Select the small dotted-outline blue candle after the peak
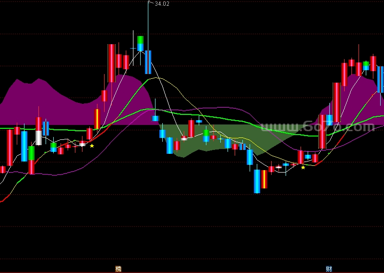Viewport: 384px width, 273px height. point(155,118)
